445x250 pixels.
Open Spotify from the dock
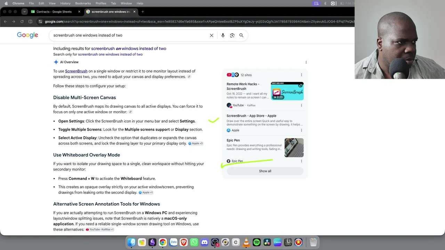tap(257, 242)
